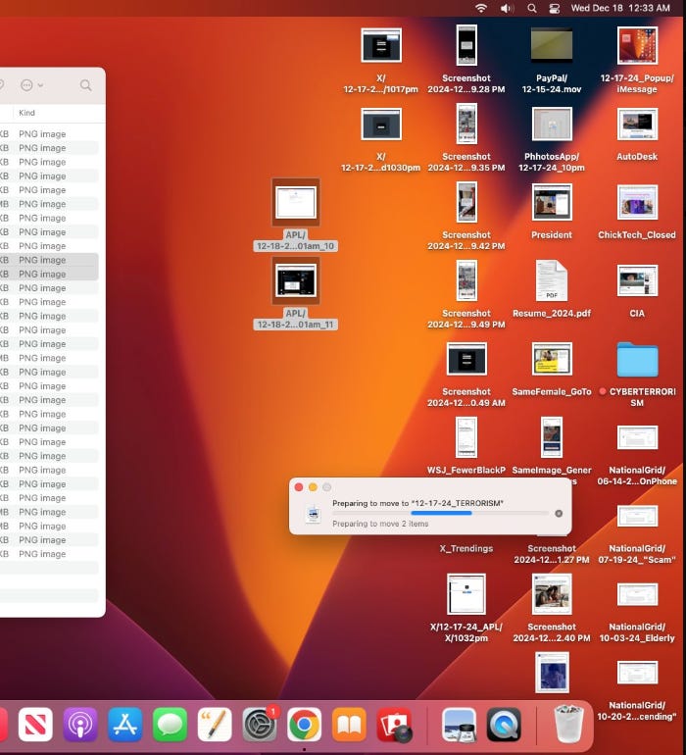Click the volume speaker icon in menu bar

coord(507,8)
